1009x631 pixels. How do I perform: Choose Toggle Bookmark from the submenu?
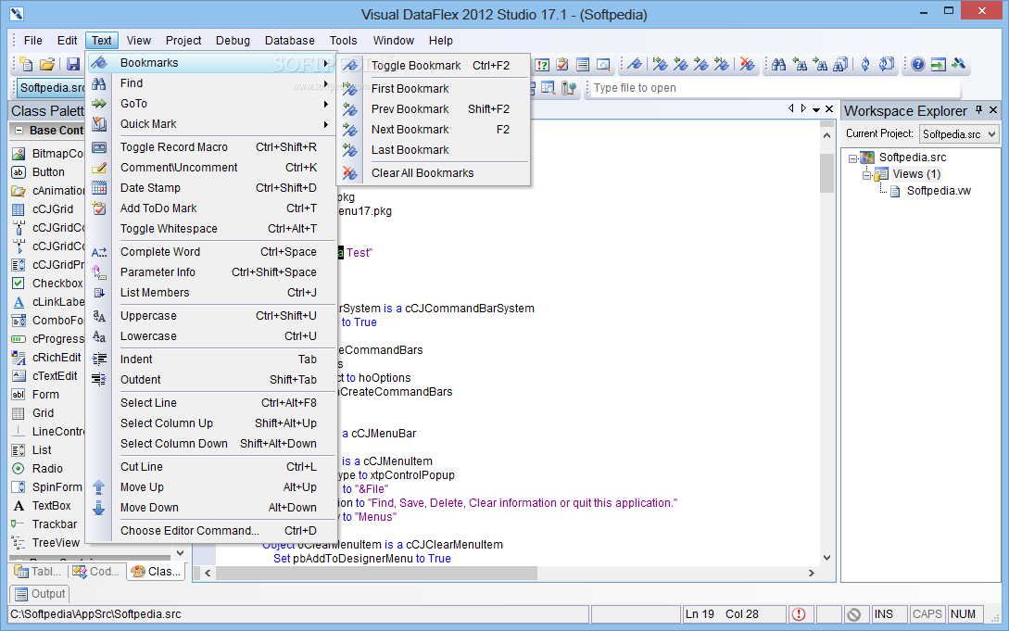coord(433,66)
